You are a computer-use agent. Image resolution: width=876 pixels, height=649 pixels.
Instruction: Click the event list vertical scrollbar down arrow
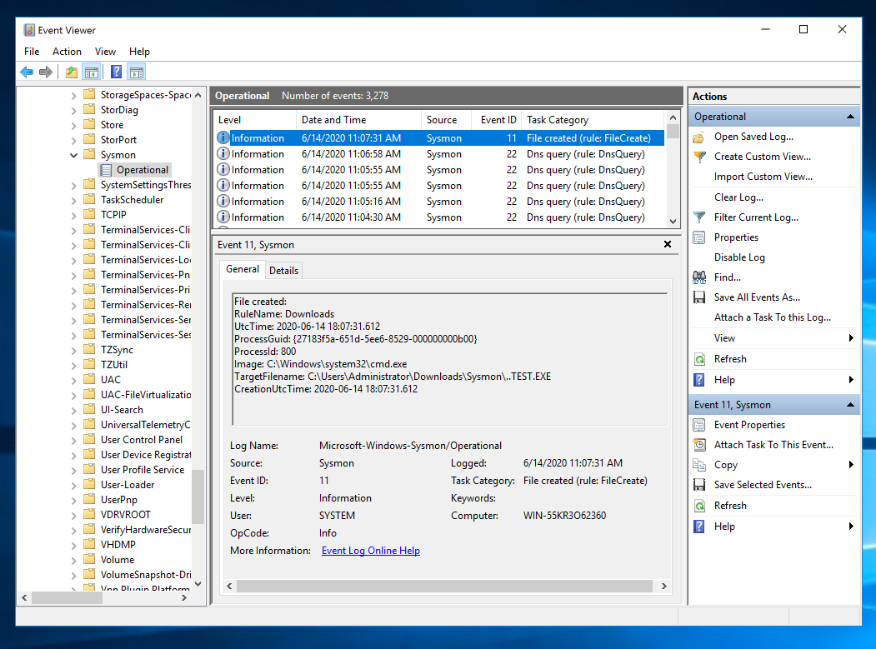pos(673,221)
